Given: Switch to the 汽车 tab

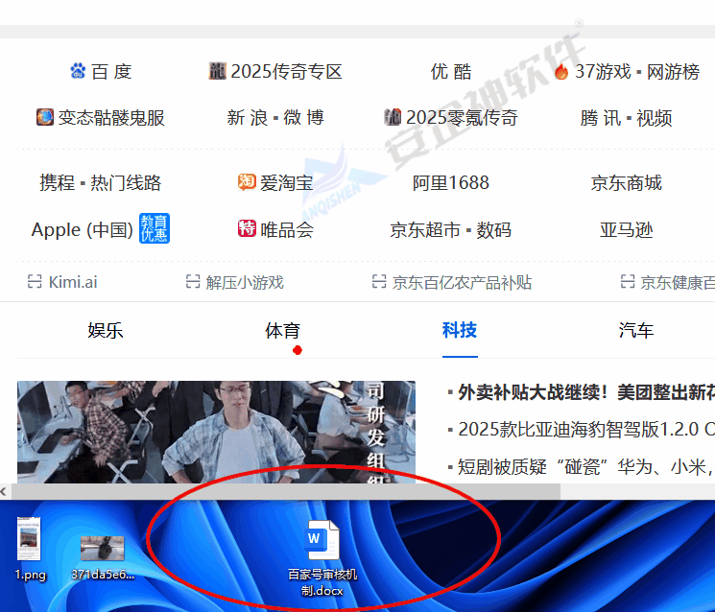Looking at the screenshot, I should (636, 330).
